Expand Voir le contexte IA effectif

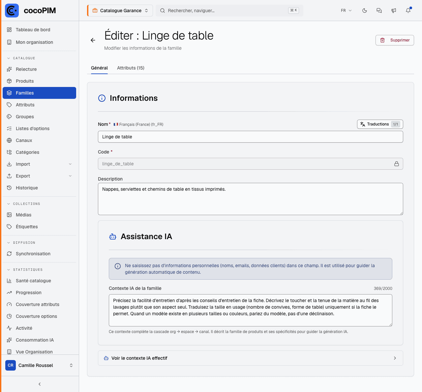[x=251, y=358]
